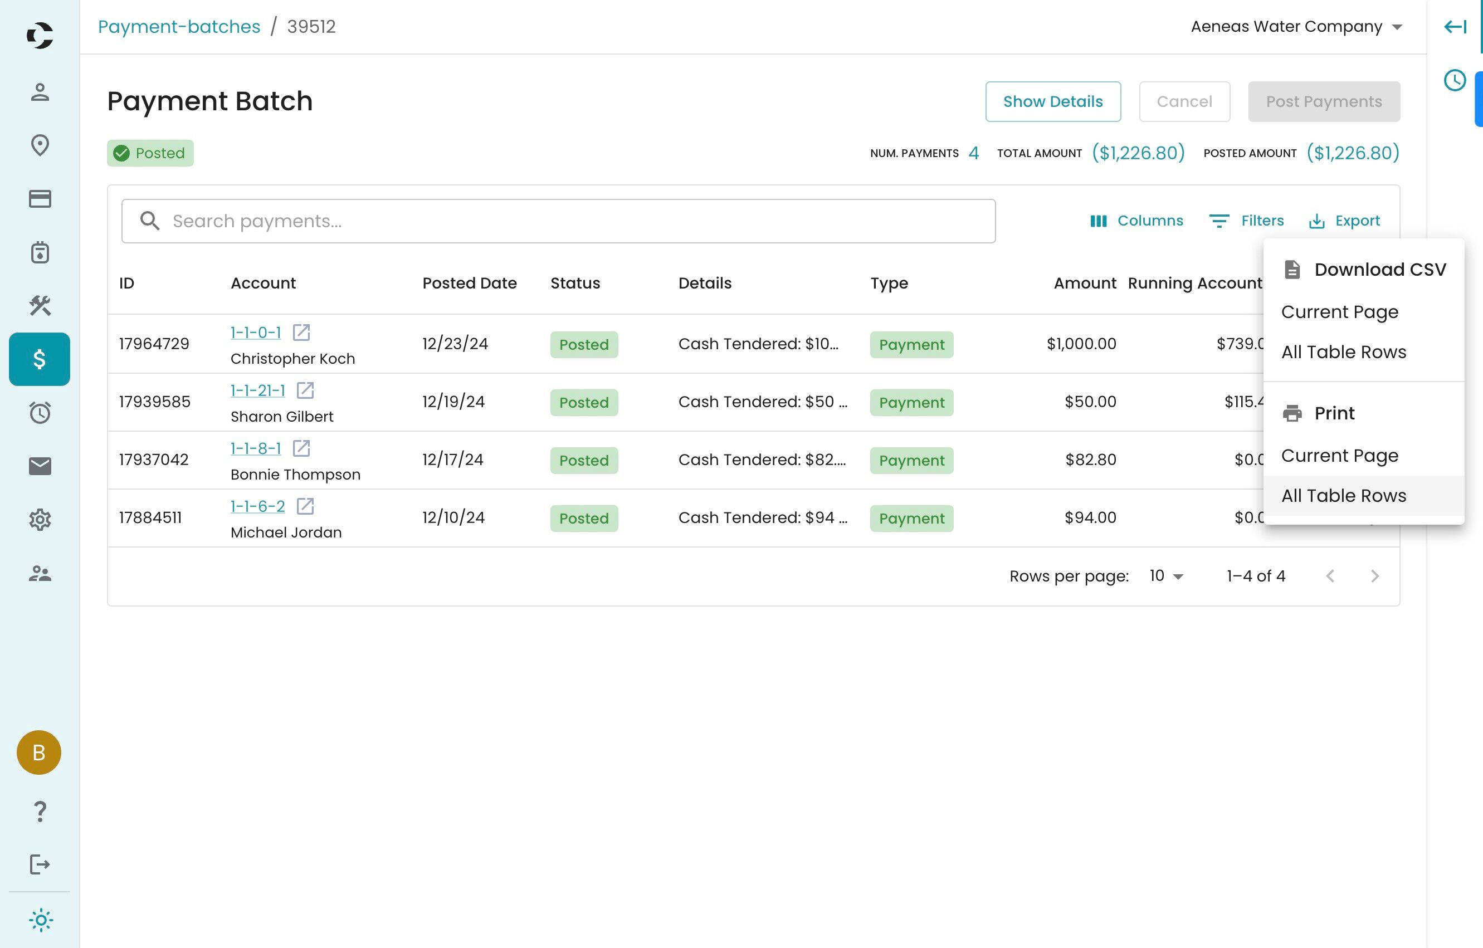
Task: Focus the Search payments input field
Action: coord(558,221)
